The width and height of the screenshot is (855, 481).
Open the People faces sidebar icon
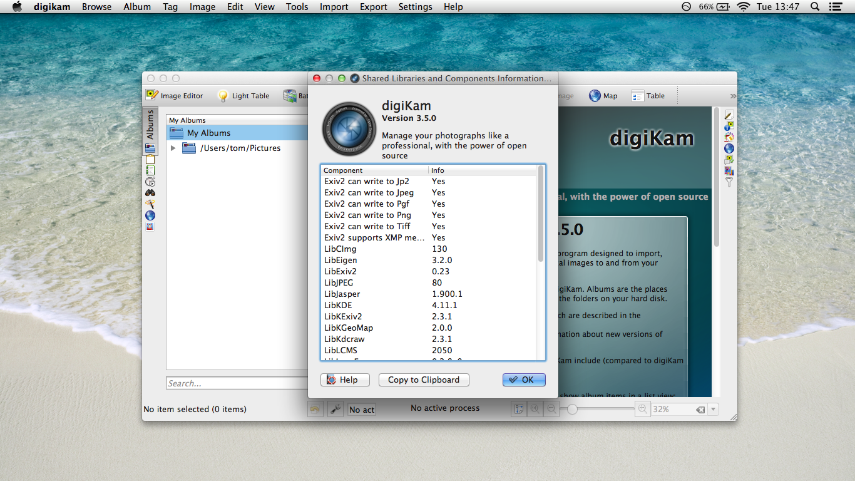(150, 227)
